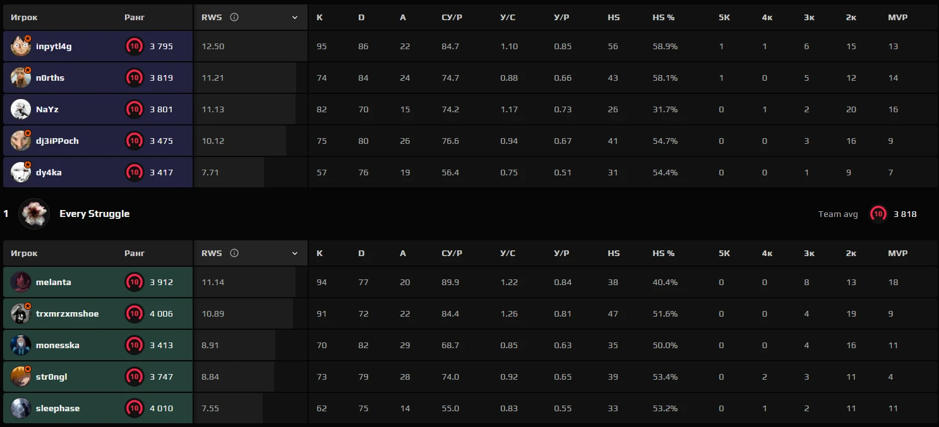Sort top table by the K column header

(320, 18)
